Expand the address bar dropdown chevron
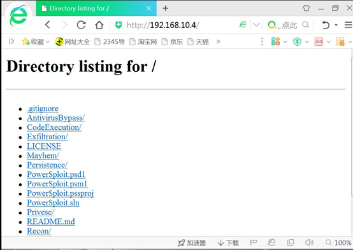Image resolution: width=353 pixels, height=250 pixels. (x=256, y=25)
